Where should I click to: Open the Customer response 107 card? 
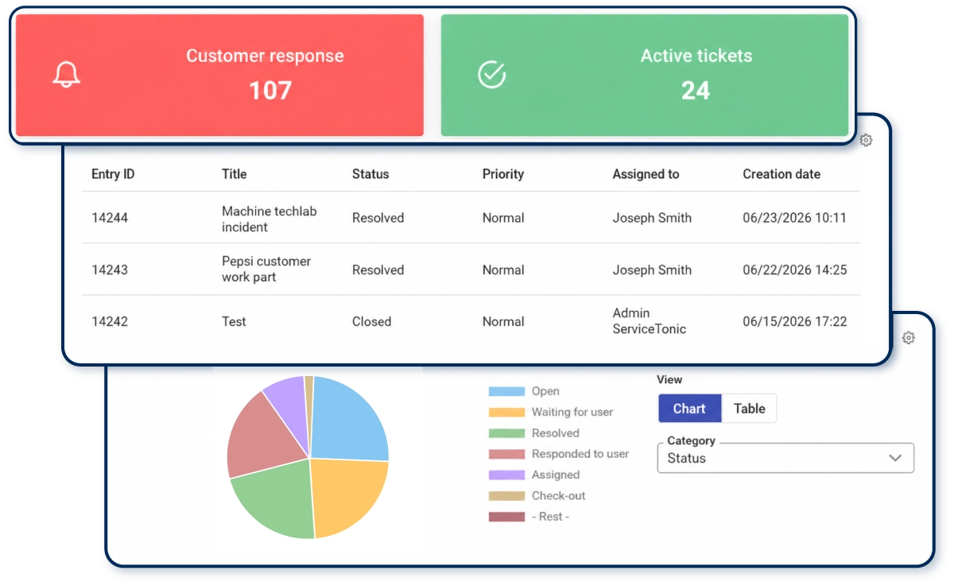pyautogui.click(x=219, y=75)
